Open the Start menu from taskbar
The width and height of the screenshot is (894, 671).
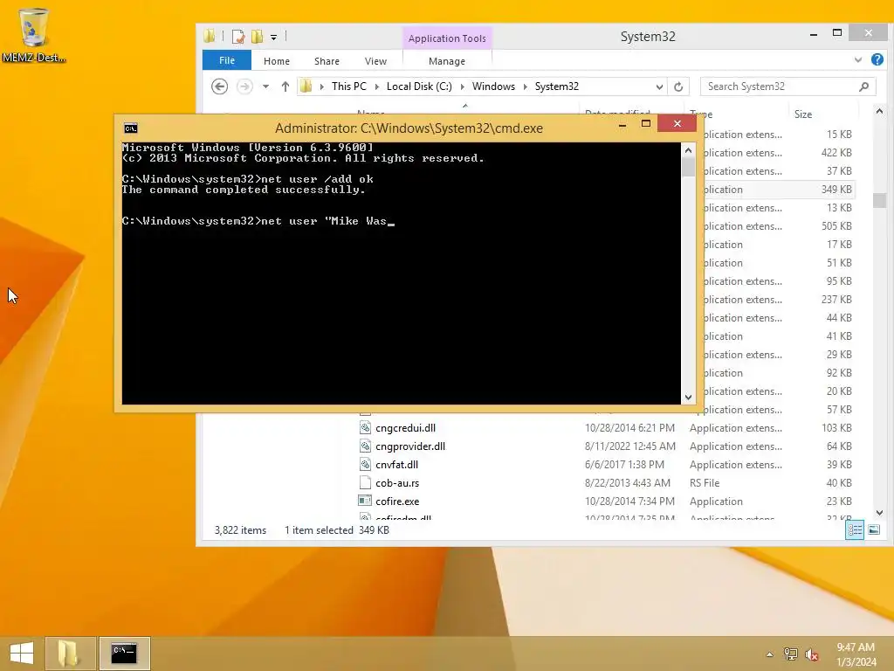[21, 653]
